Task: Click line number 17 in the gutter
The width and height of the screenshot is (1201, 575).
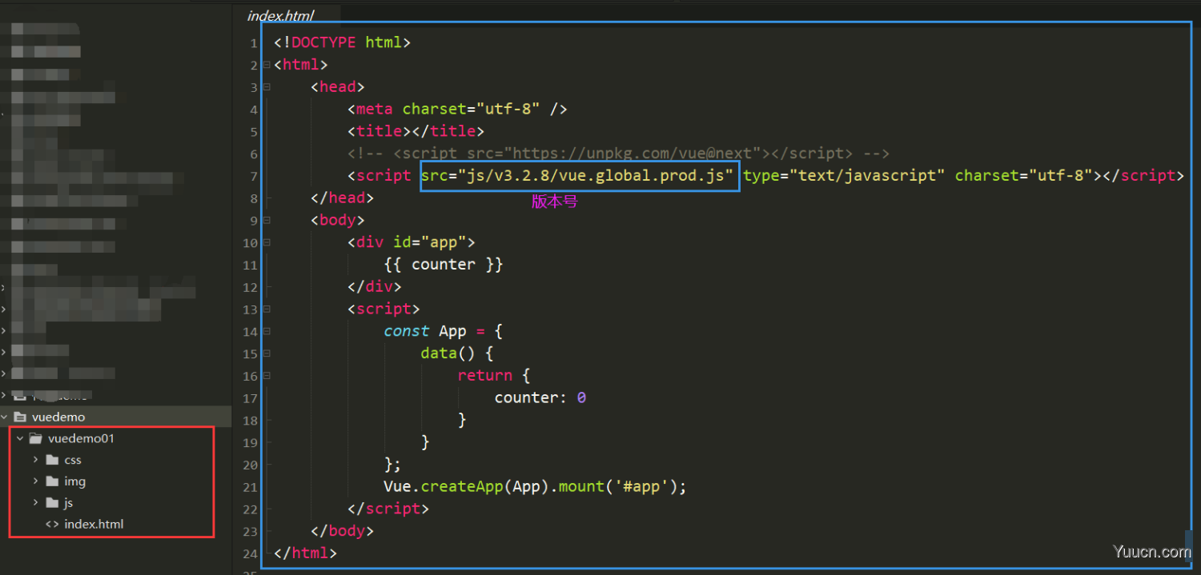Action: coord(250,397)
